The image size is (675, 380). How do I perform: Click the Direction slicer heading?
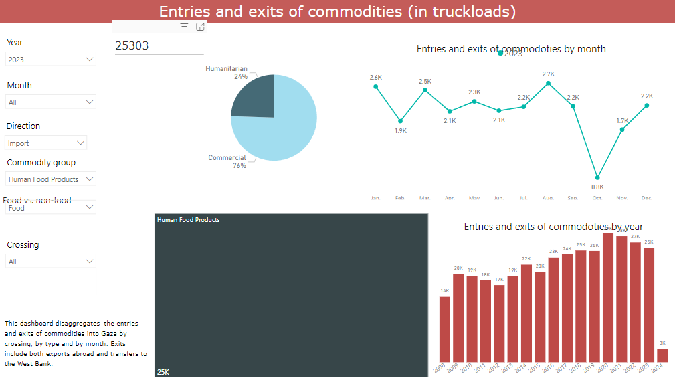point(23,126)
